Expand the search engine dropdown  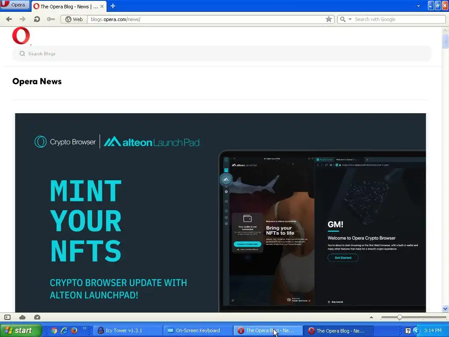(x=350, y=19)
